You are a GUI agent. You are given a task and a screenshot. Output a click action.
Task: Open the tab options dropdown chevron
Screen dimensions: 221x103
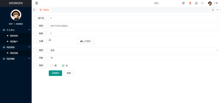pos(217,10)
